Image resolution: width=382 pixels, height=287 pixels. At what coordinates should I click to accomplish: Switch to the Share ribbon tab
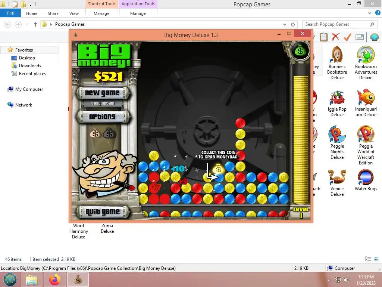tap(53, 13)
